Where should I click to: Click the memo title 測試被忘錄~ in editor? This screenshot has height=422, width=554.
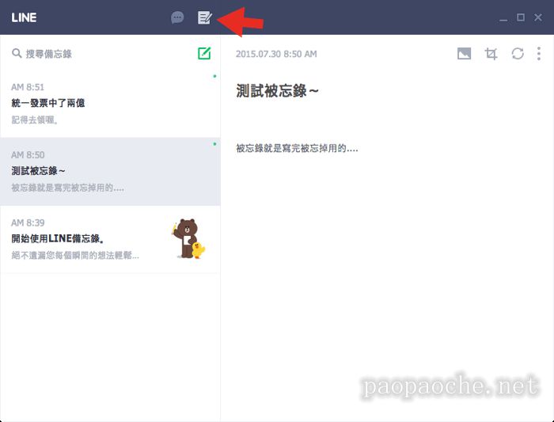pyautogui.click(x=277, y=91)
